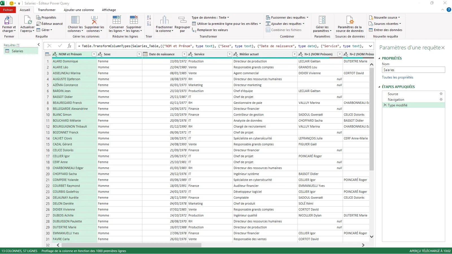Collapse ÉTAPES APPLIQUÉES section
The image size is (452, 254).
click(x=379, y=87)
